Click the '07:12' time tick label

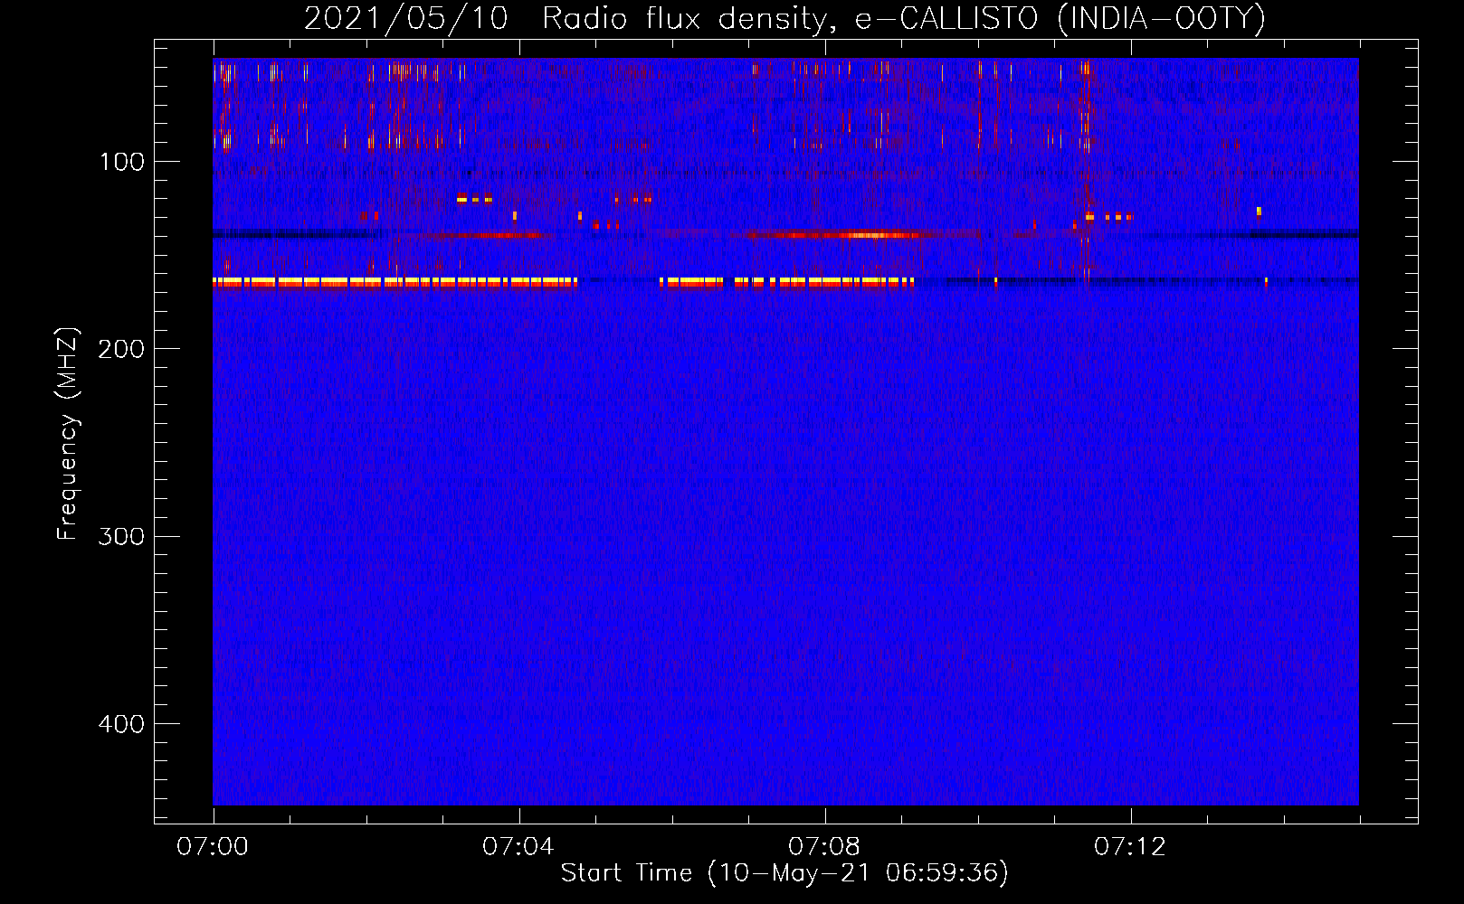pyautogui.click(x=1130, y=847)
